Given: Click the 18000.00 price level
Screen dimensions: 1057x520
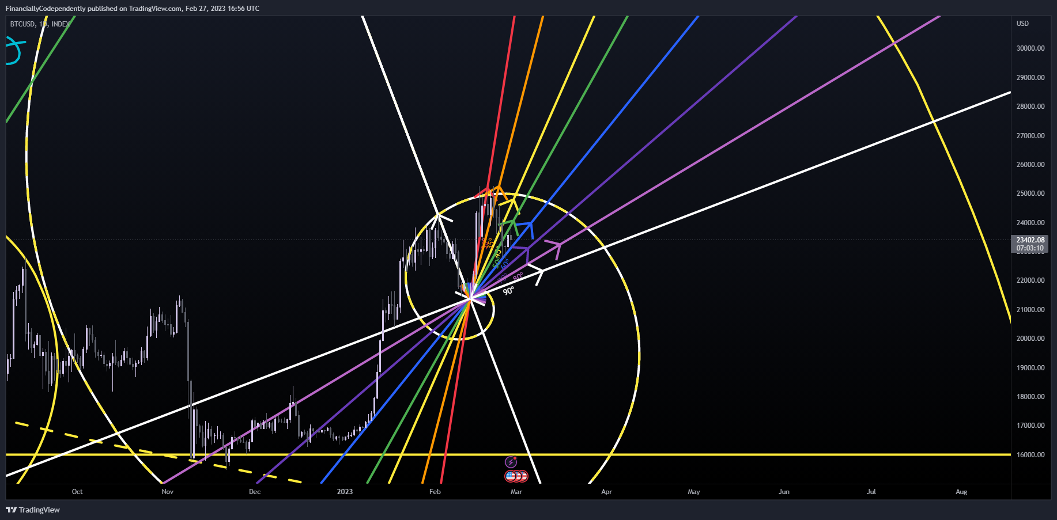Looking at the screenshot, I should pos(1030,397).
